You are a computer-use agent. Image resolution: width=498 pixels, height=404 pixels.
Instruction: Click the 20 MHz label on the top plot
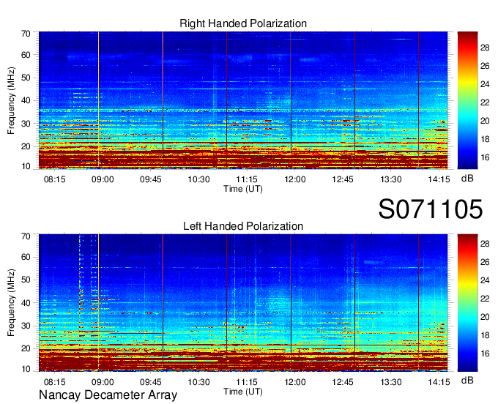click(26, 146)
